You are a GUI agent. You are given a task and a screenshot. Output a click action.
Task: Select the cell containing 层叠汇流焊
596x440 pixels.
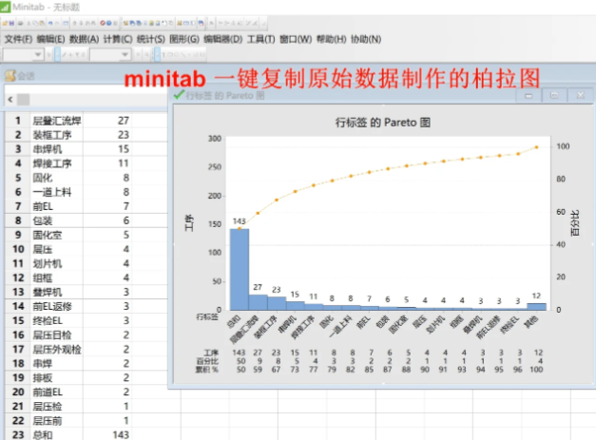pos(57,121)
